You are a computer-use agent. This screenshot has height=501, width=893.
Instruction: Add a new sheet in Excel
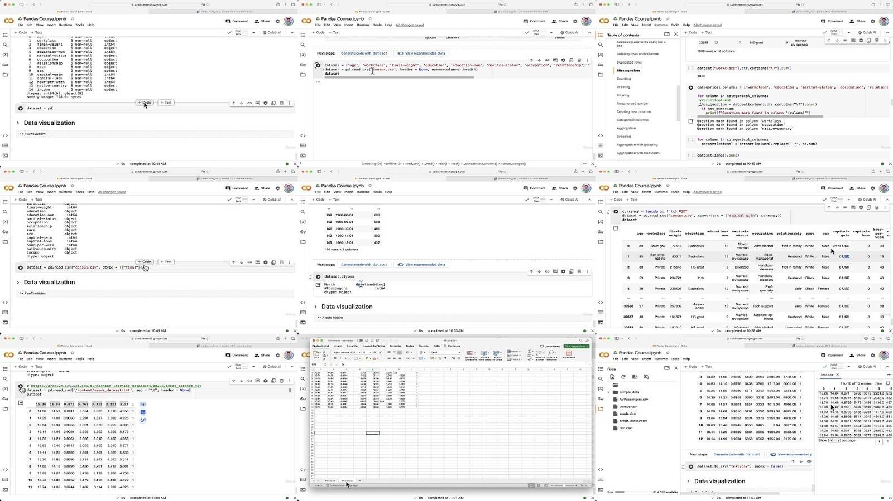click(x=360, y=480)
